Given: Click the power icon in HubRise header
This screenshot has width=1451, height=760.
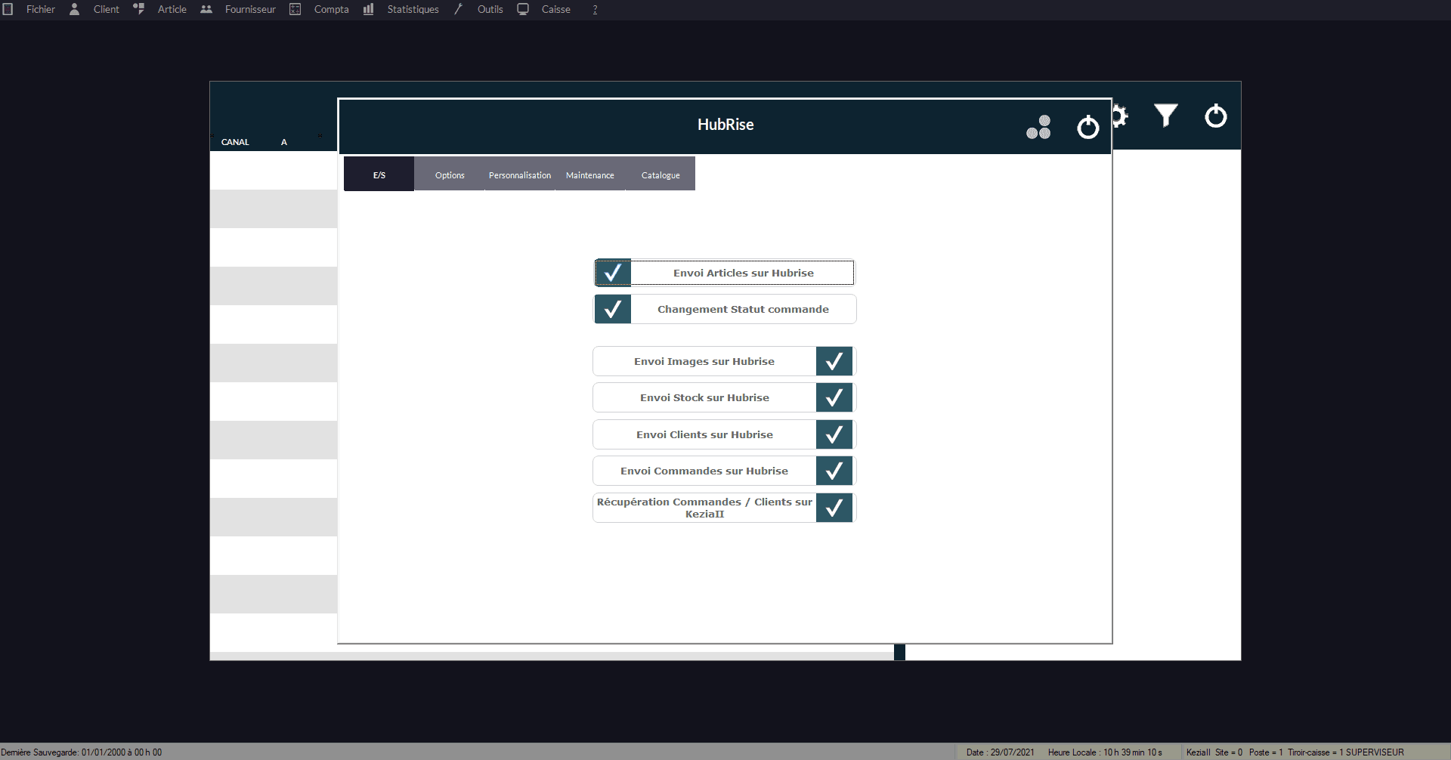Looking at the screenshot, I should 1088,127.
